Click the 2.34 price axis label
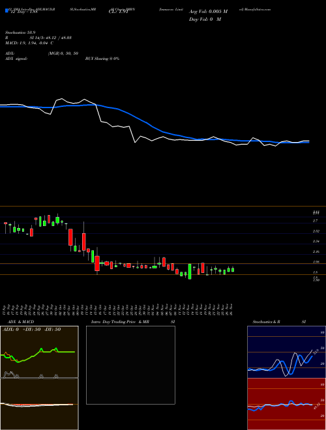Screen dimensions: 326x430 pyautogui.click(x=316, y=241)
